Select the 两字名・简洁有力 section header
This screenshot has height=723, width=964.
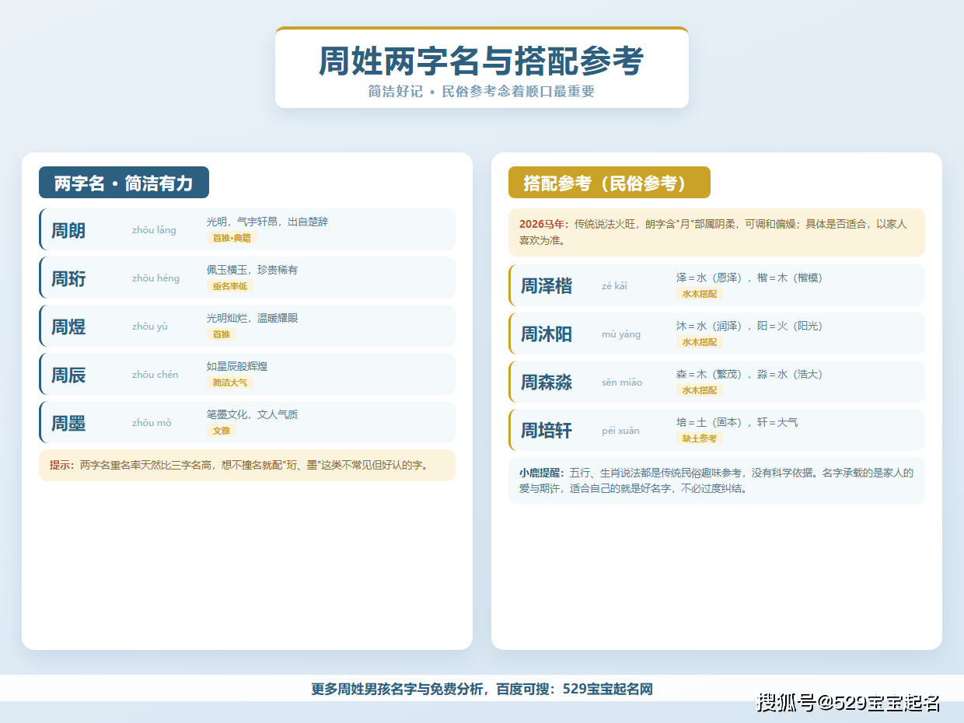coord(124,183)
